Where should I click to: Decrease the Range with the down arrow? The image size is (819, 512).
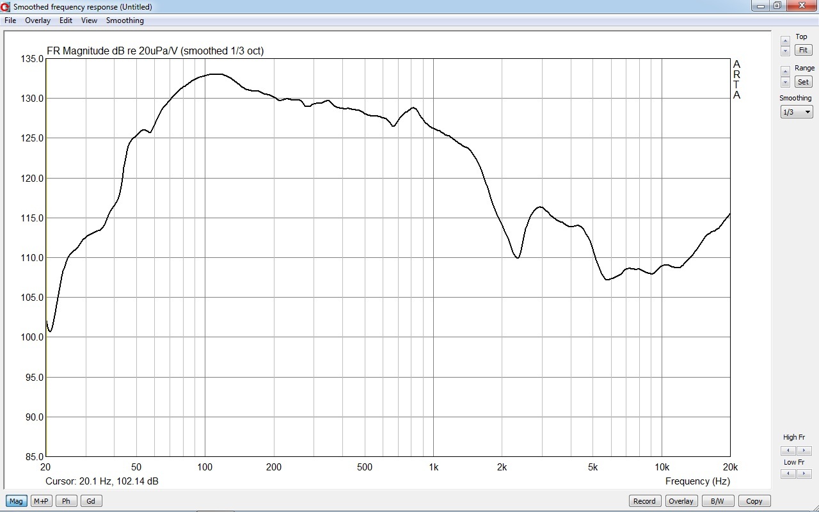(786, 82)
